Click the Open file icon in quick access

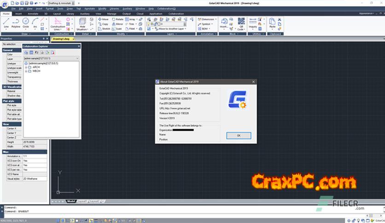click(x=17, y=3)
